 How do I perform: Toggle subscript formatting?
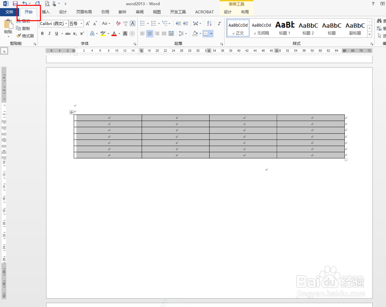75,34
